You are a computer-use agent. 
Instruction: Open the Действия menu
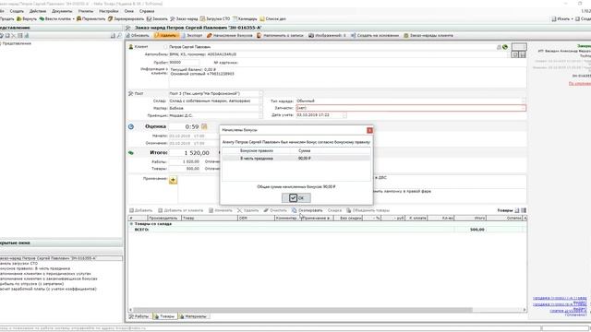[x=38, y=11]
